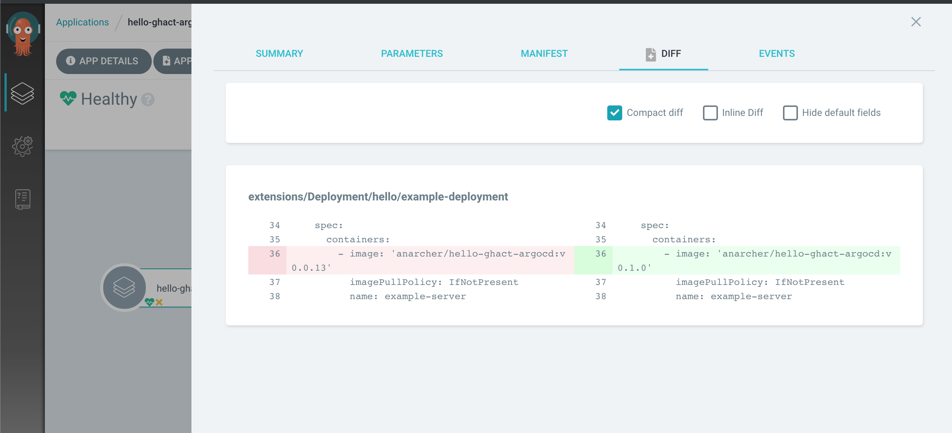The height and width of the screenshot is (433, 952).
Task: Click the small health heart under node
Action: click(x=150, y=302)
